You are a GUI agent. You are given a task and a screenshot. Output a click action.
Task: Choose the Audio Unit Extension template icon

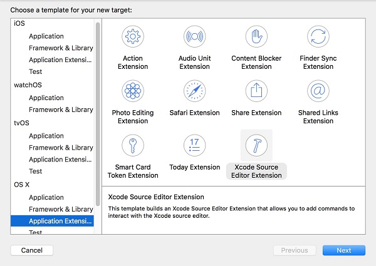pos(194,37)
